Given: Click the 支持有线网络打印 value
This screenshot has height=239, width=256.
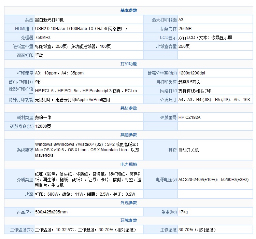Looking at the screenshot, I should pyautogui.click(x=195, y=91).
